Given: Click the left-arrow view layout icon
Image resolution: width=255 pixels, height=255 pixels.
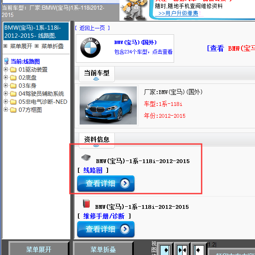Looking at the screenshot, I should [x=199, y=249].
